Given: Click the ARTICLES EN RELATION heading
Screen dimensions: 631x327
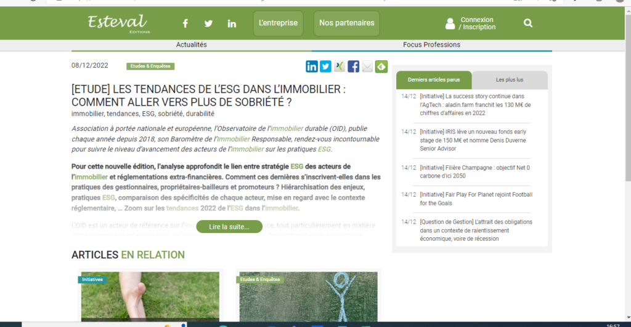Looking at the screenshot, I should (128, 255).
